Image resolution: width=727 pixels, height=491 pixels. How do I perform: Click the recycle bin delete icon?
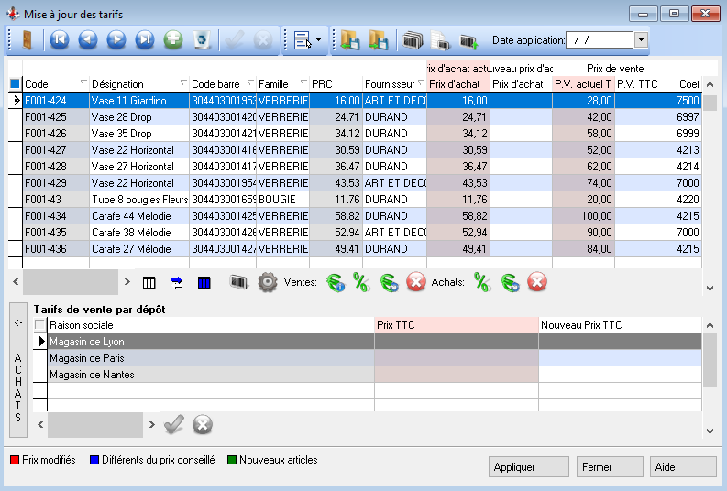pos(203,39)
